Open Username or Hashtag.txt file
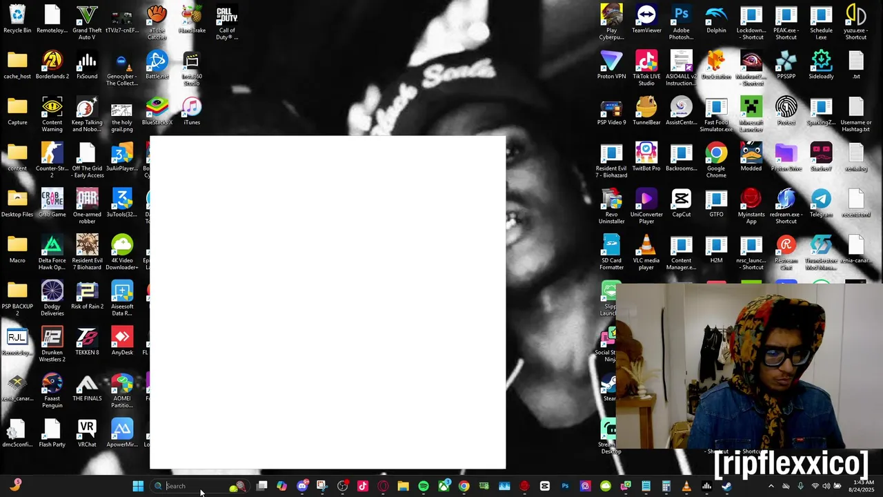Image resolution: width=883 pixels, height=497 pixels. (856, 115)
